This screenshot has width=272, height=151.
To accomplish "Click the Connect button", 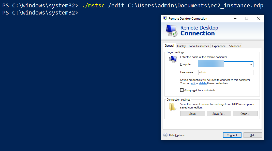I will pyautogui.click(x=232, y=135).
